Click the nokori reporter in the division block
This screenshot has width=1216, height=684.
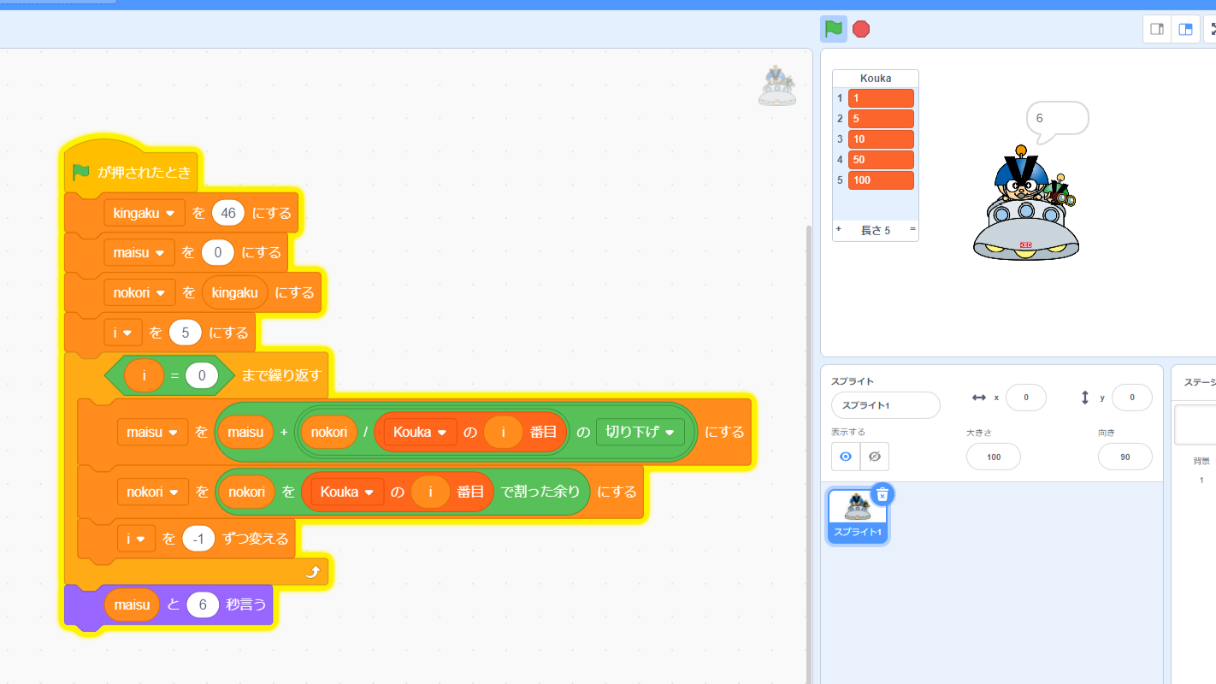(x=329, y=432)
